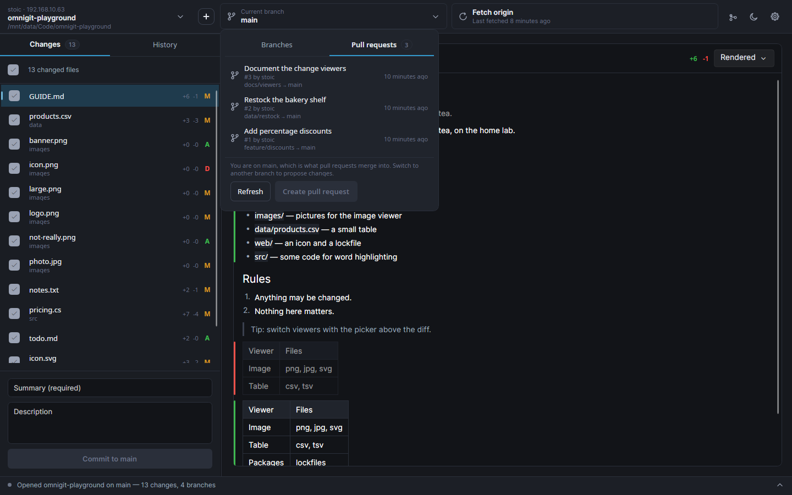Screen dimensions: 792x495
Task: Click the plus add repository button
Action: coord(206,16)
